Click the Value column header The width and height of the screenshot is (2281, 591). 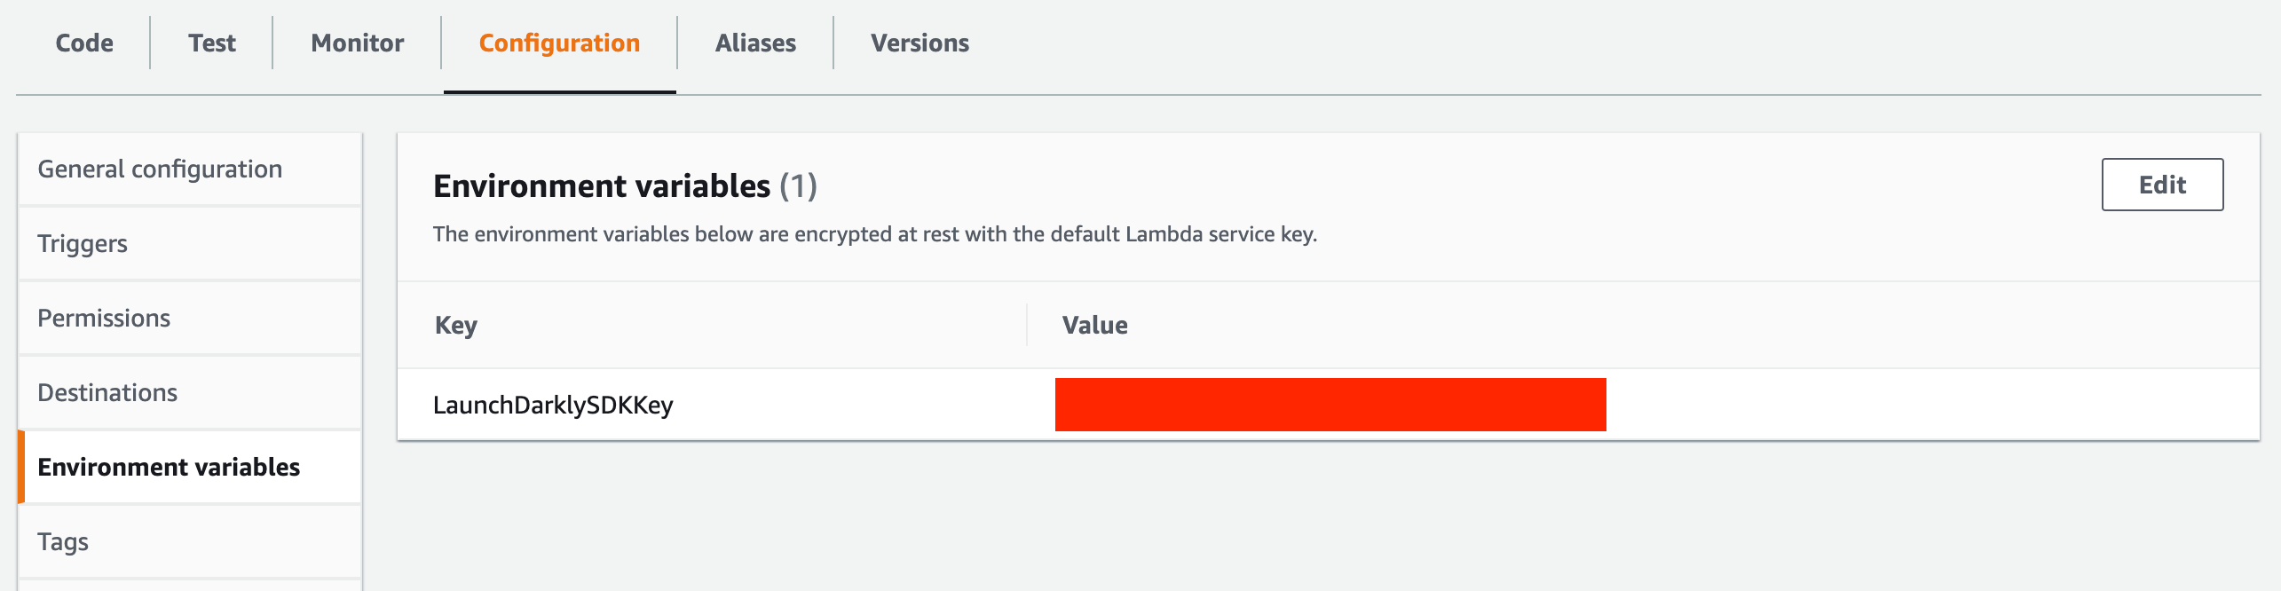[1095, 325]
